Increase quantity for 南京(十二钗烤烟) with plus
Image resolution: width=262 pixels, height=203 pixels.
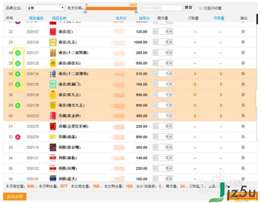(x=171, y=53)
